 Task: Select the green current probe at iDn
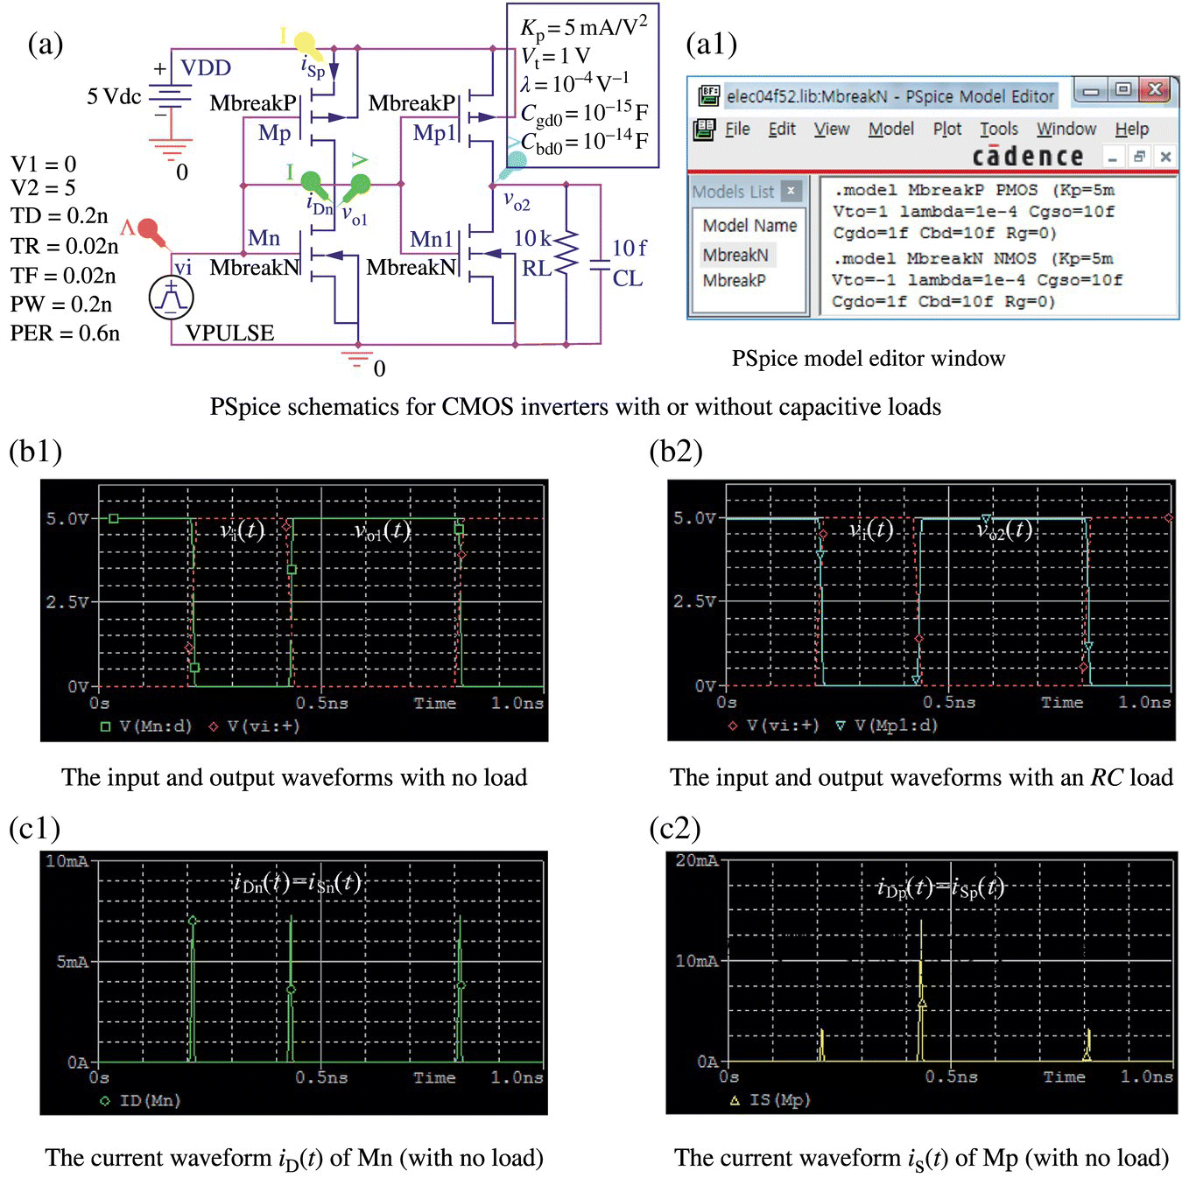point(315,185)
